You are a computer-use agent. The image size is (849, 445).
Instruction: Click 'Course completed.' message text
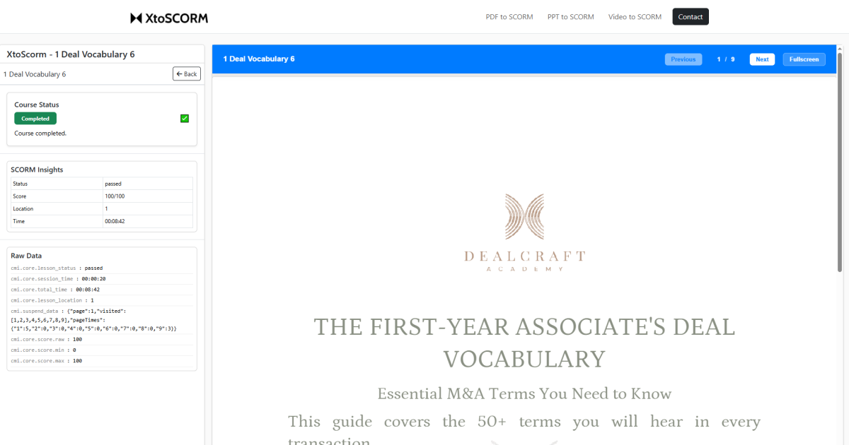[40, 133]
